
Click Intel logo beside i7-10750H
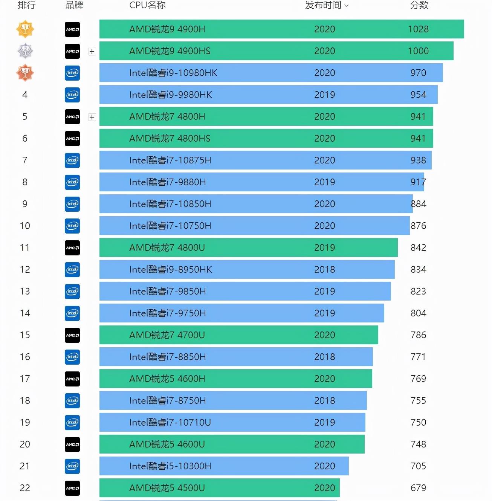(x=72, y=226)
